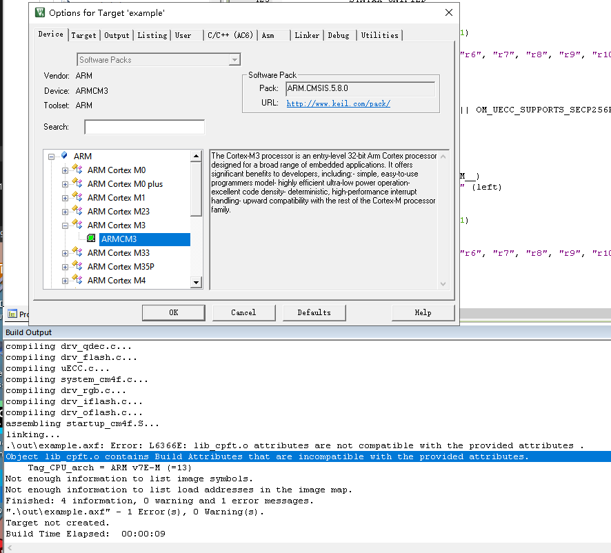
Task: Click the ARM Cortex M0 plus family icon
Action: 77,183
